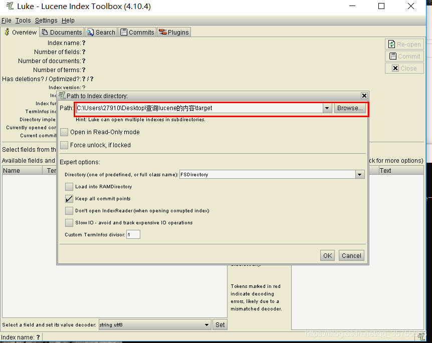Click the 'Index name: ?' status bar text

[21, 337]
